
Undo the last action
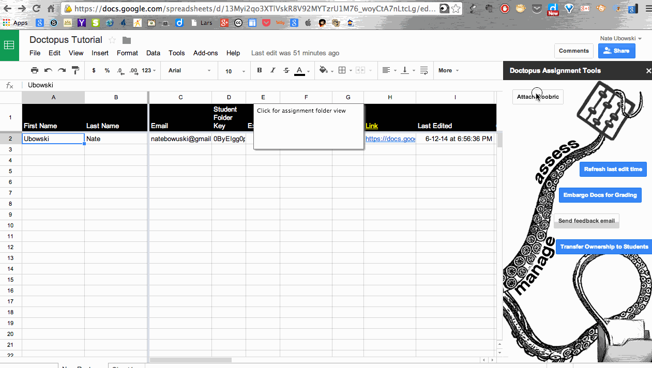pyautogui.click(x=48, y=70)
